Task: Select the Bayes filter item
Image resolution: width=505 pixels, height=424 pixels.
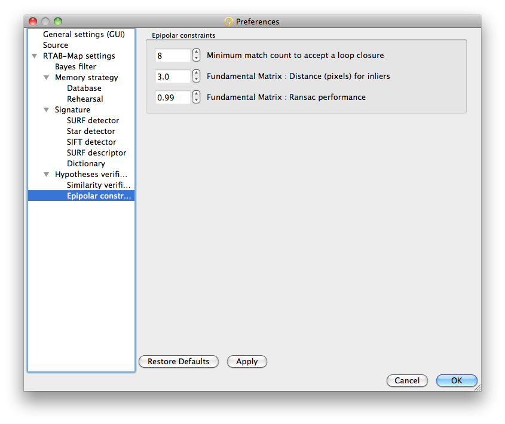Action: (x=75, y=67)
